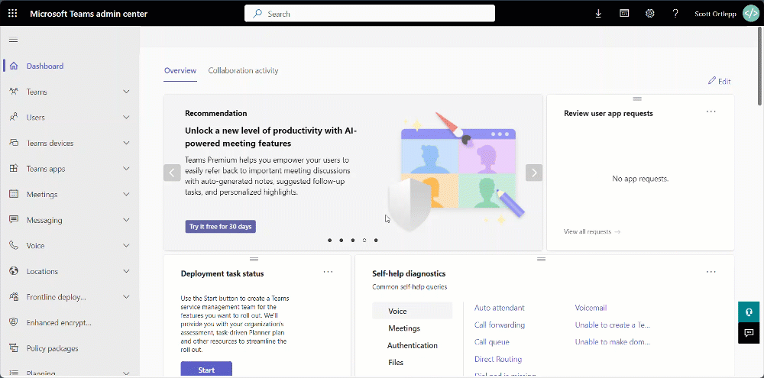Click the Frontline deployment icon

click(x=14, y=296)
